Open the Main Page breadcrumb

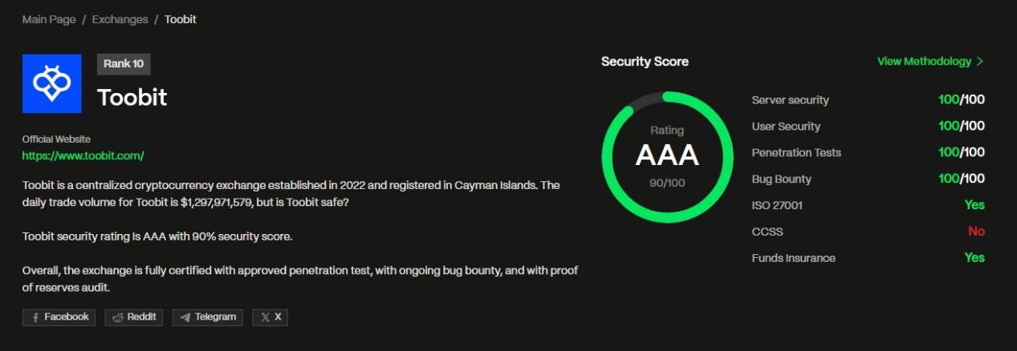(49, 19)
